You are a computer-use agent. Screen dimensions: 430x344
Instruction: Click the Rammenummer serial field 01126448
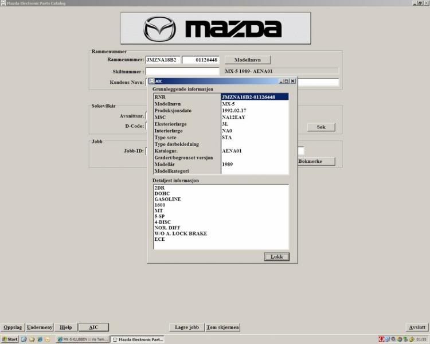pyautogui.click(x=201, y=60)
